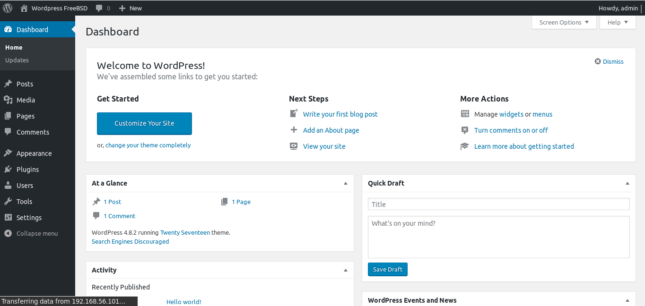Click the icon beside Turn comments on or off
Viewport: 645px width, 306px height.
pyautogui.click(x=465, y=130)
